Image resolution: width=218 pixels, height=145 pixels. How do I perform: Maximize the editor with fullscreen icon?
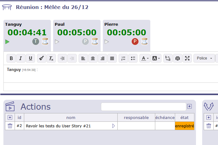tap(187, 58)
